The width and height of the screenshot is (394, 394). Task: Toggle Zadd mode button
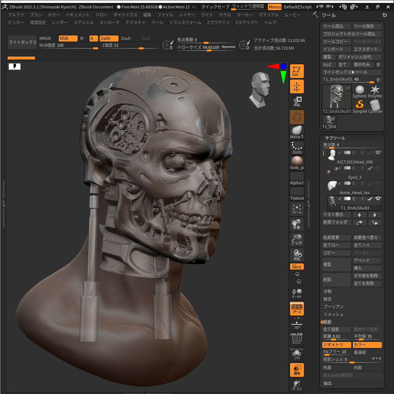pyautogui.click(x=109, y=38)
